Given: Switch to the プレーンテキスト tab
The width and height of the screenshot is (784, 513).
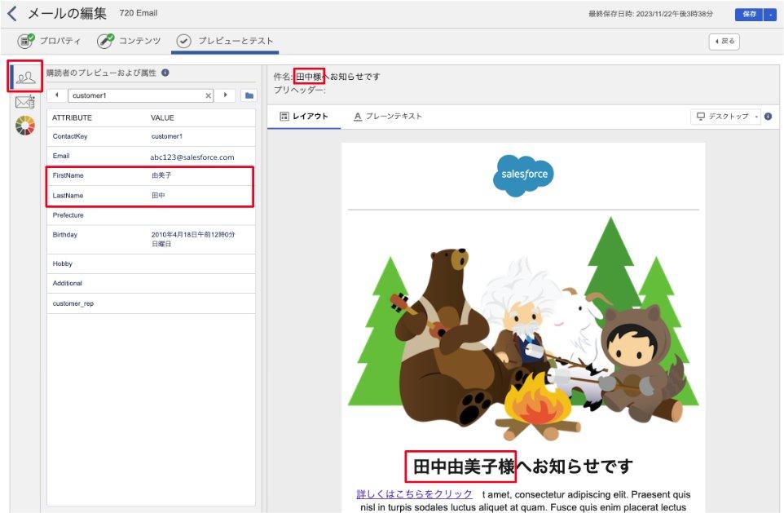Looking at the screenshot, I should pos(387,116).
